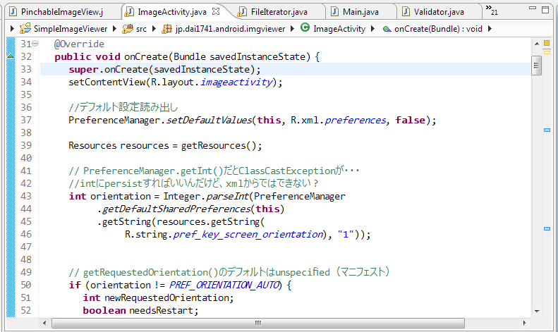Expand the arrow after onCreate(Bundle) : void
The height and width of the screenshot is (332, 558).
point(490,28)
